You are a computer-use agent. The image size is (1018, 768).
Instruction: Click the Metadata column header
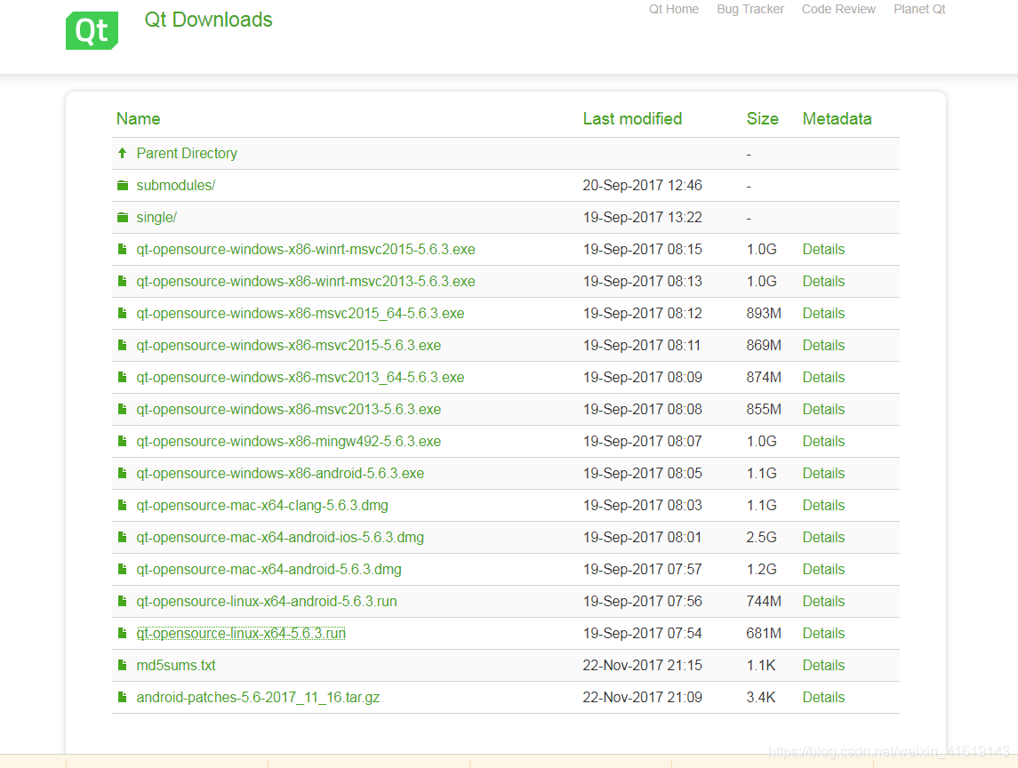(x=837, y=119)
